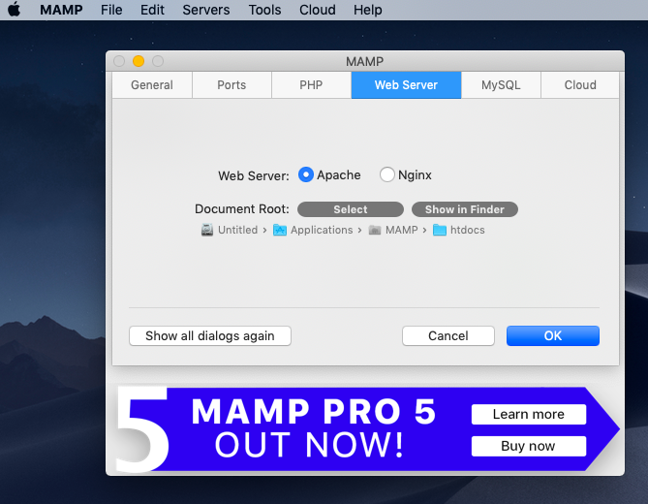Click the Applications folder icon in path
648x504 pixels.
click(x=280, y=230)
